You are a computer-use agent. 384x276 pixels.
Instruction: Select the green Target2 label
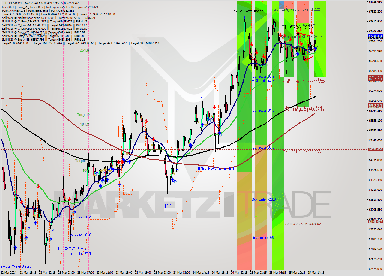(x=83, y=115)
